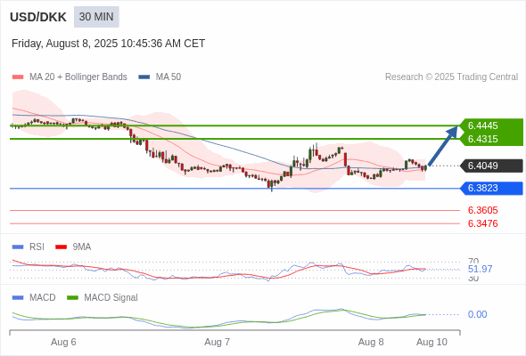Toggle the RSI legend entry
This screenshot has width=526, height=356.
tap(29, 247)
